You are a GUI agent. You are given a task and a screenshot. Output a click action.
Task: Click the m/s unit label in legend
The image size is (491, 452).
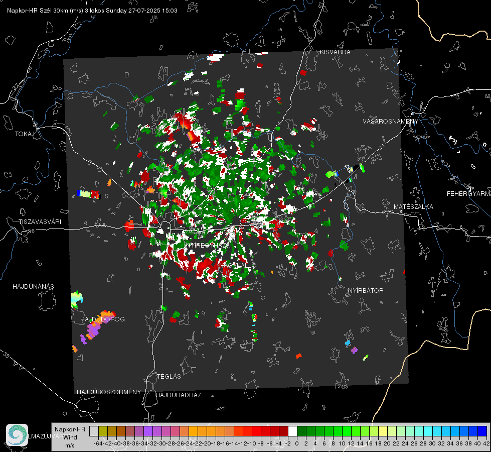tap(70, 445)
